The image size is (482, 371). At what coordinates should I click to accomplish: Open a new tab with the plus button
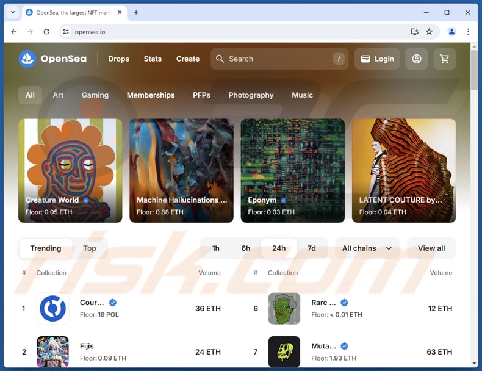pos(136,12)
